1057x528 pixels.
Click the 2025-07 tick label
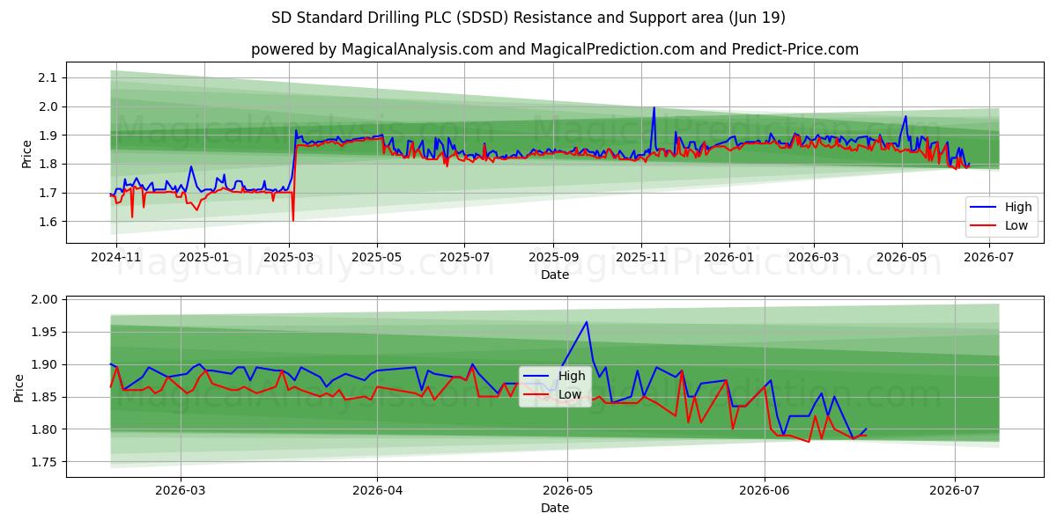[x=466, y=258]
